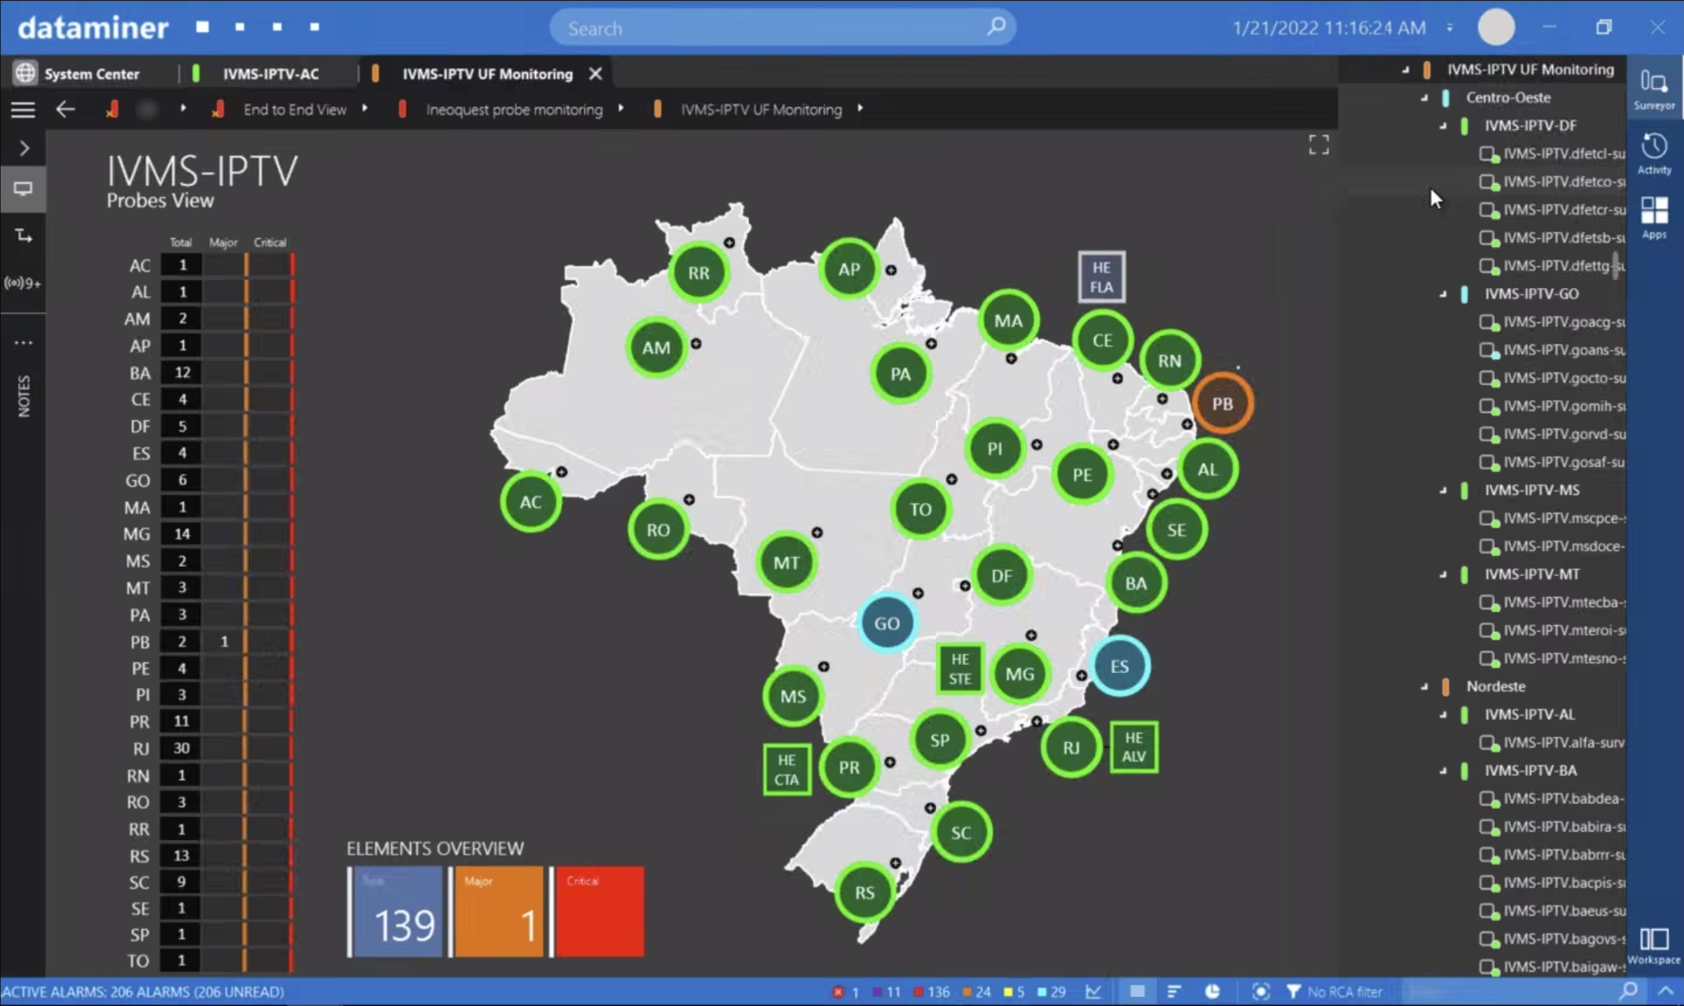The height and width of the screenshot is (1006, 1684).
Task: Open the alarms 9+ signal icon
Action: click(x=23, y=283)
